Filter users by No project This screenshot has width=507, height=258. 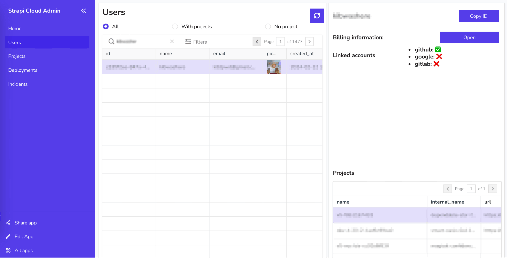pos(268,26)
